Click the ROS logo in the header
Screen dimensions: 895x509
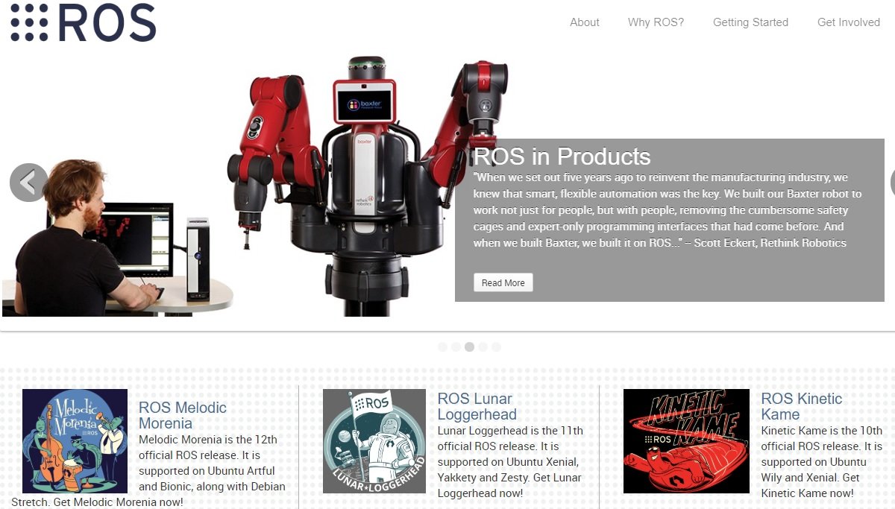(83, 22)
